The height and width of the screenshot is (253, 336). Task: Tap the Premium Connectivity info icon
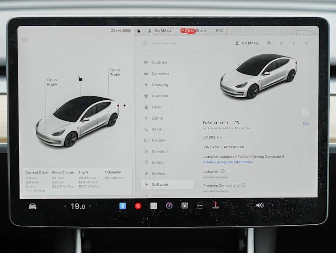tap(244, 185)
